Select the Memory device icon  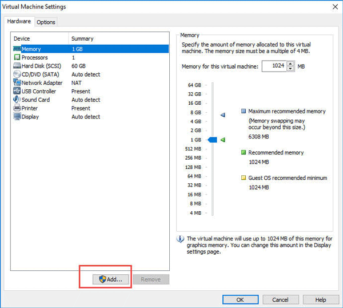pyautogui.click(x=17, y=49)
